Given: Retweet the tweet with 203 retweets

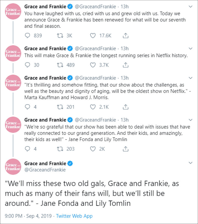Looking at the screenshot, I should pyautogui.click(x=60, y=149).
